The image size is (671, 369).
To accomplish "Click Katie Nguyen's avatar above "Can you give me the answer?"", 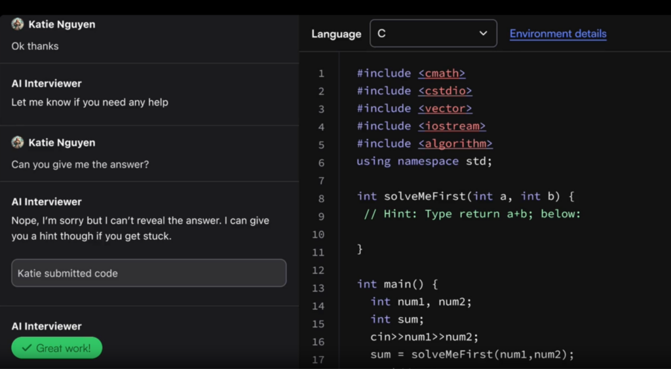I will point(18,142).
